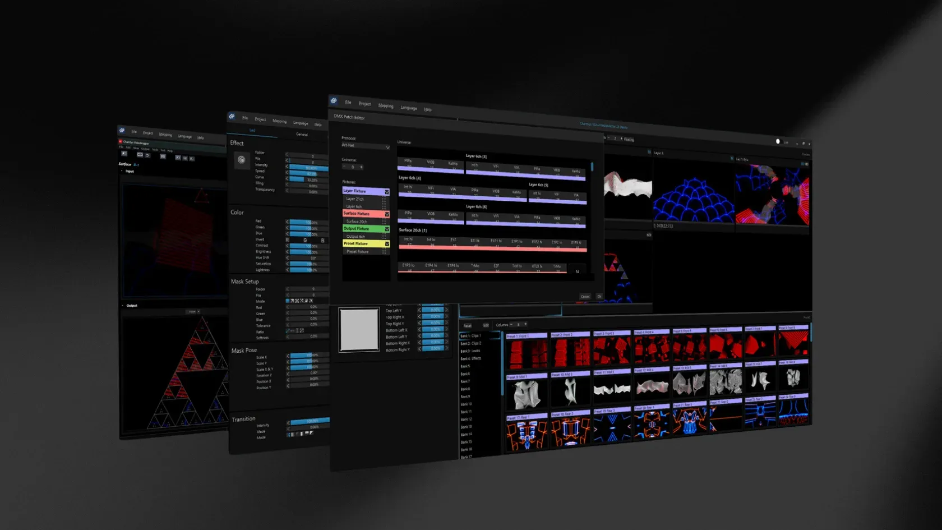
Task: Select Preset 1: Front 1 thumbnail
Action: (527, 352)
